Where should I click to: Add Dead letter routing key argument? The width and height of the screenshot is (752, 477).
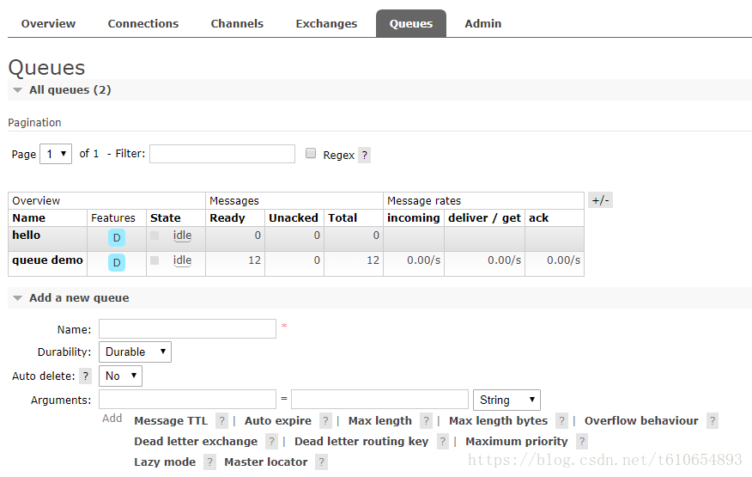pyautogui.click(x=361, y=442)
